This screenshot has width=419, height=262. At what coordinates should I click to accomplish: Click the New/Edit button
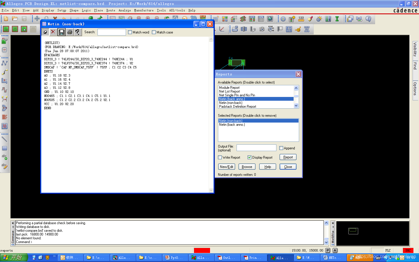point(227,167)
